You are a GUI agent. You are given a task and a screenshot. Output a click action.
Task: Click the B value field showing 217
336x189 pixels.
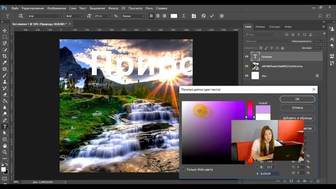pos(269,167)
